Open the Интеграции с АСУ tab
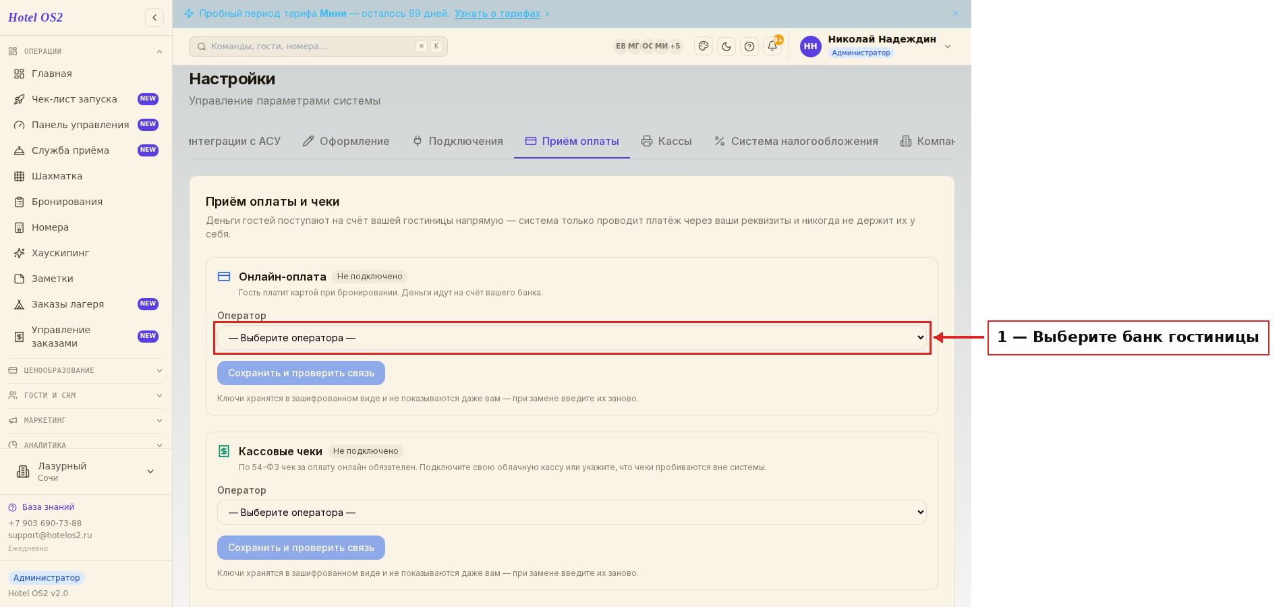1285x607 pixels. 235,141
